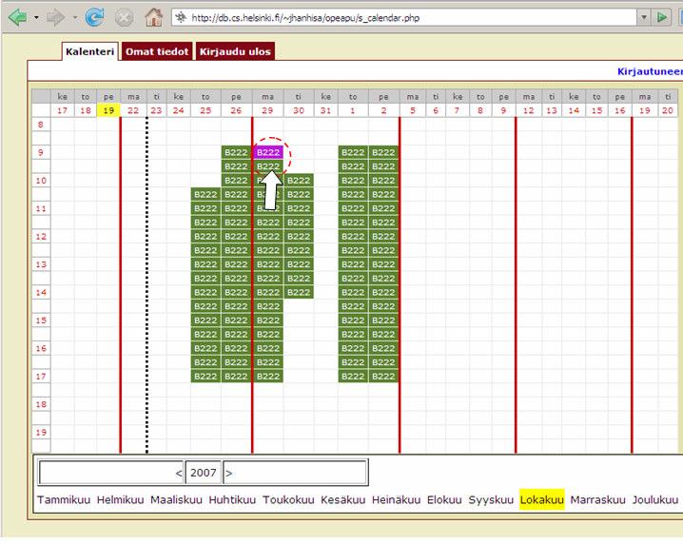Switch to the Kalenteri tab
Screen dimensions: 683x544
pyautogui.click(x=89, y=51)
